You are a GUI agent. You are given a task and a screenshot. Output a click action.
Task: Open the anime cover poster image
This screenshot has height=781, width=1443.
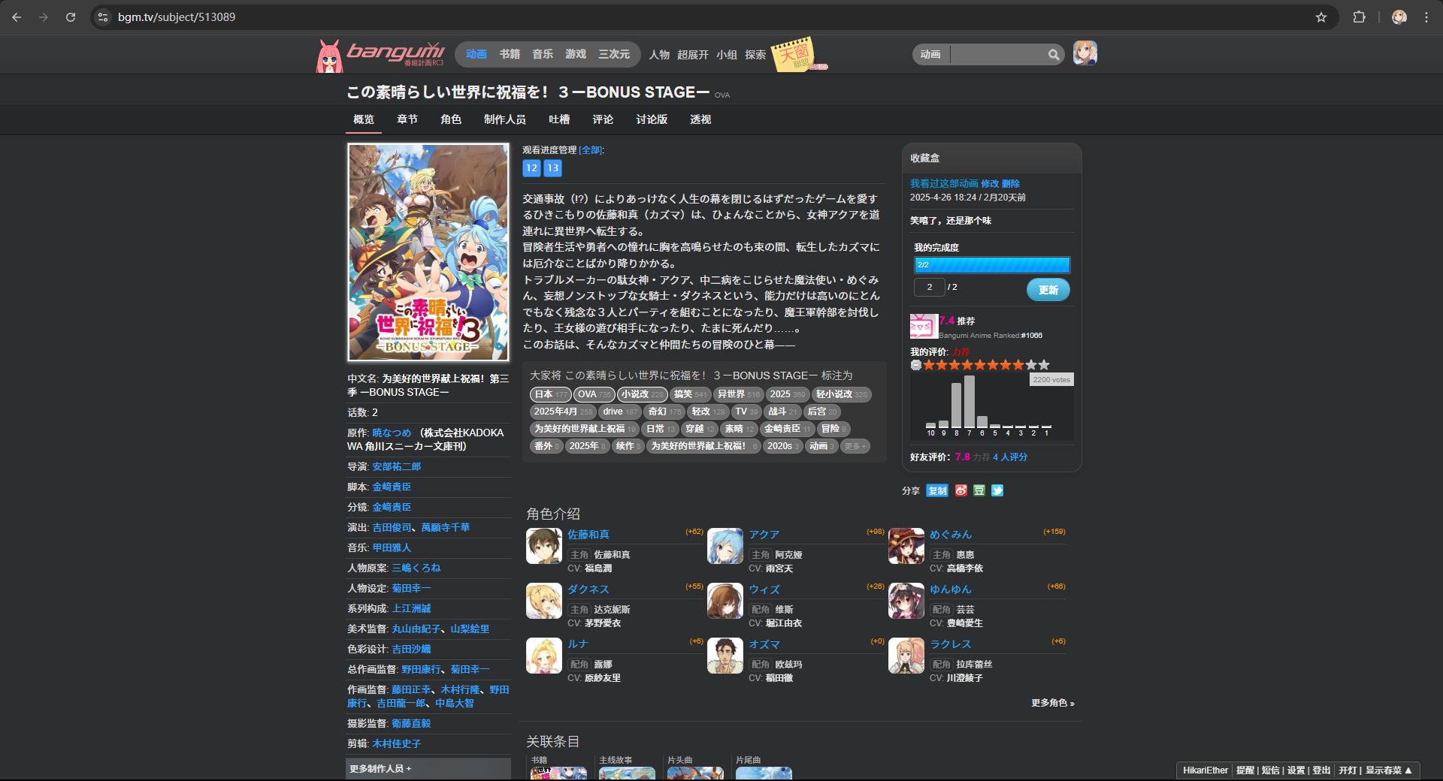(428, 252)
